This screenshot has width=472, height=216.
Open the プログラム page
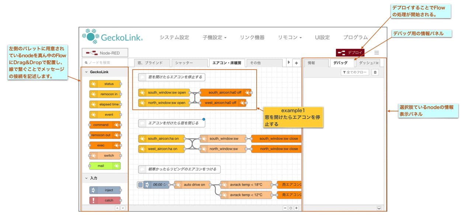[x=355, y=38]
